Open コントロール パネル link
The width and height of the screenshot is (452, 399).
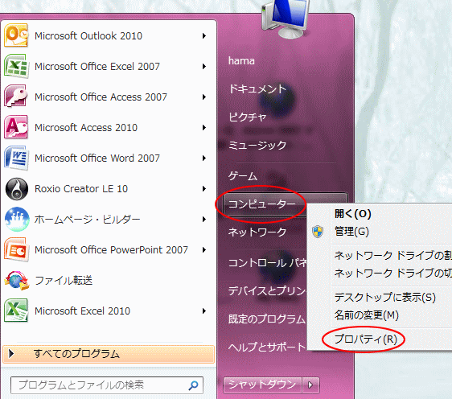tap(267, 263)
